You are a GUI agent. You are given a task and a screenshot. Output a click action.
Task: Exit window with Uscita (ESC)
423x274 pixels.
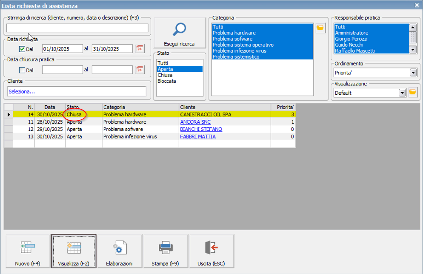tap(211, 252)
